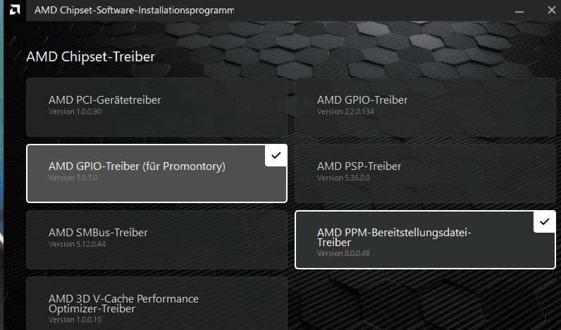561x330 pixels.
Task: Deselect the AMD PPM-Bereitstellungsdatei-Treiber tile
Action: pyautogui.click(x=425, y=240)
